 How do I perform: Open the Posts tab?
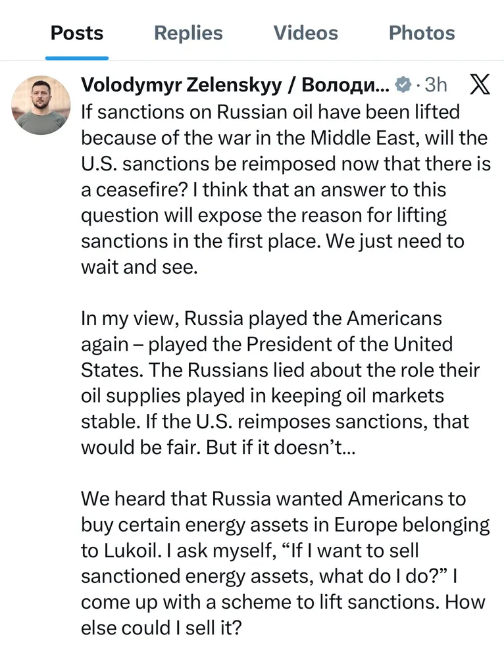(x=77, y=33)
